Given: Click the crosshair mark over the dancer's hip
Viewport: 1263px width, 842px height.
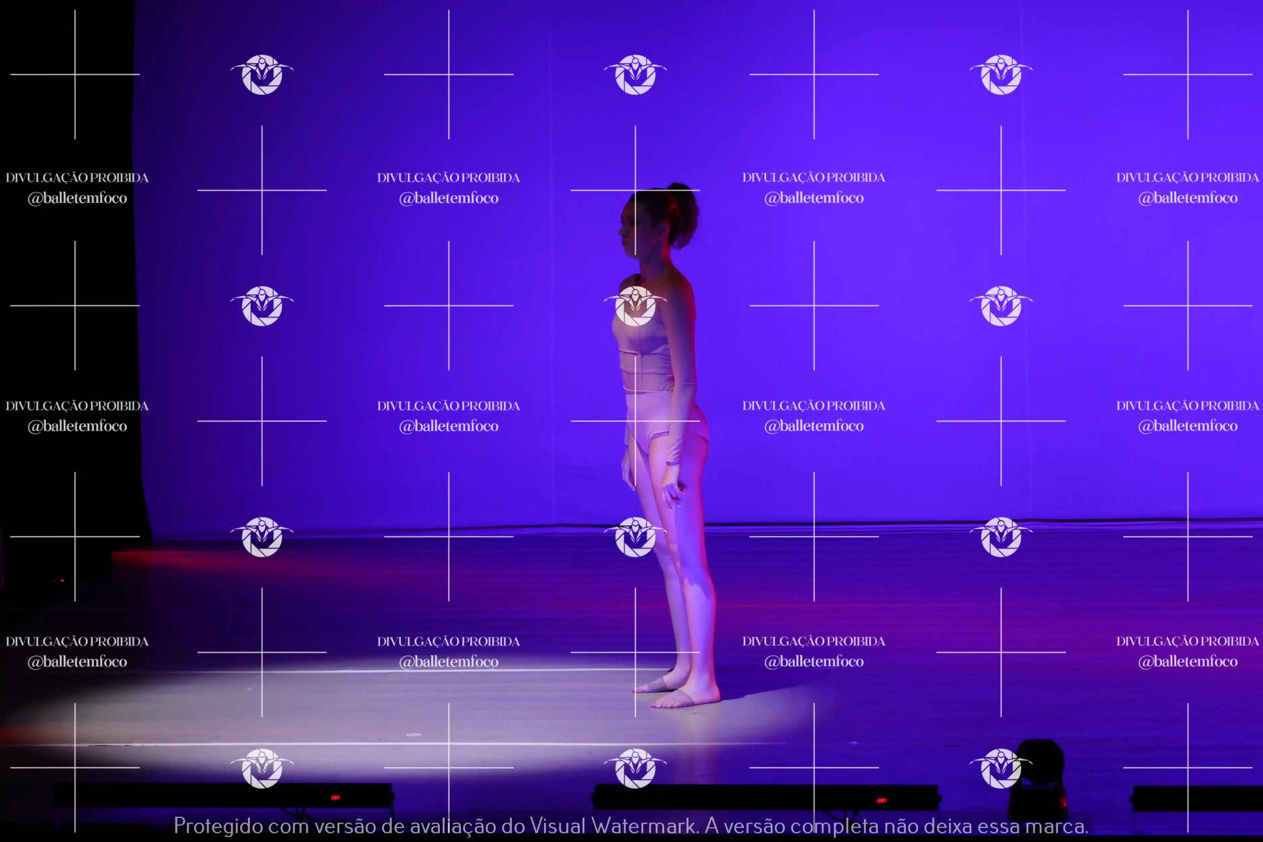Looking at the screenshot, I should point(635,421).
